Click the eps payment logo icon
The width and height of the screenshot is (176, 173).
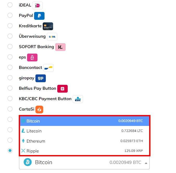(32, 57)
